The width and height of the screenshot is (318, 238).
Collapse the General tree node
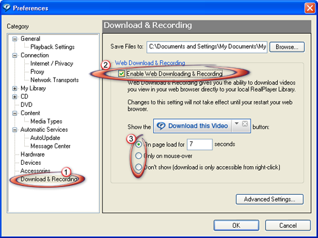pyautogui.click(x=15, y=39)
